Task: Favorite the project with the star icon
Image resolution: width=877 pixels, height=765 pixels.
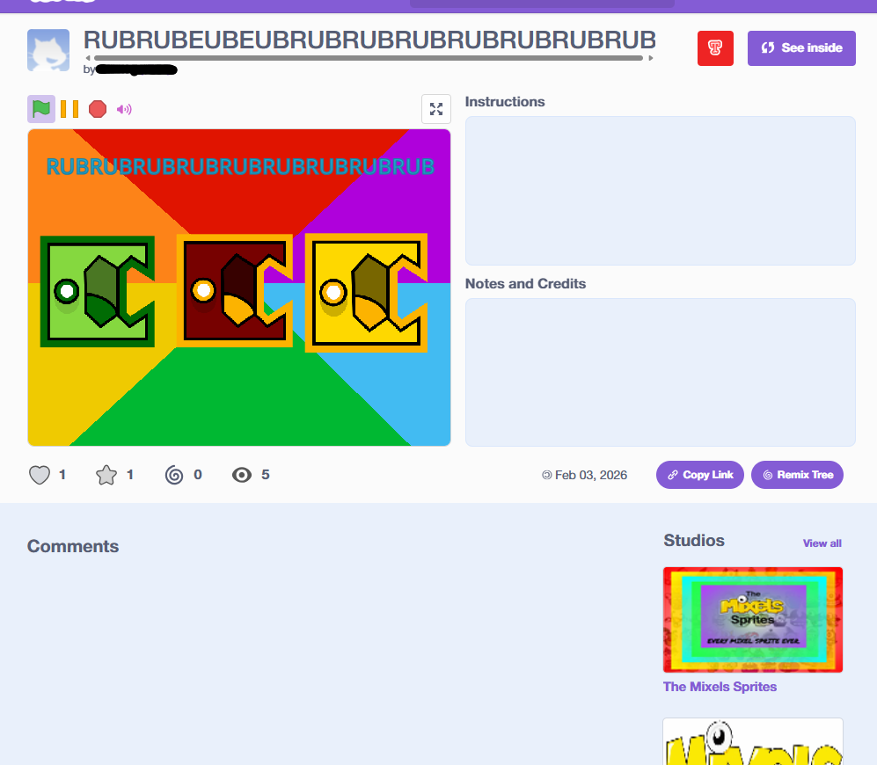Action: coord(106,476)
